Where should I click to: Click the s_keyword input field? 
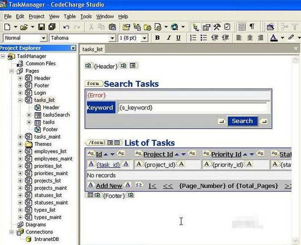coord(193,107)
